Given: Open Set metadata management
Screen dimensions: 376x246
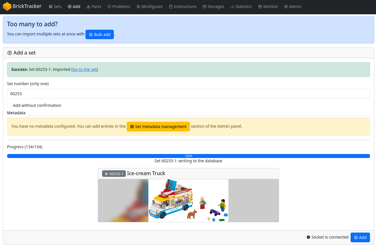Looking at the screenshot, I should tap(158, 127).
